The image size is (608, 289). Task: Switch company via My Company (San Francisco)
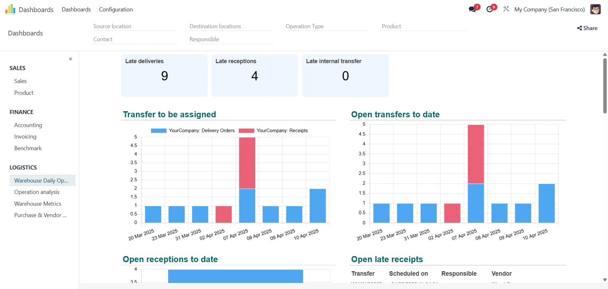(x=549, y=10)
